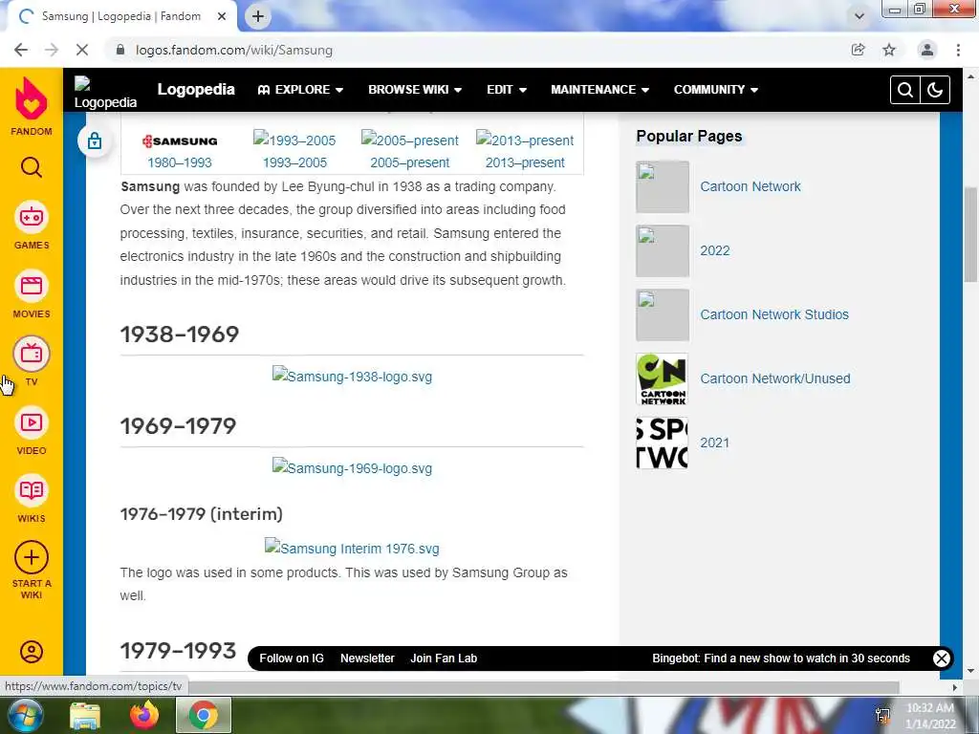
Task: Toggle dark mode with the moon icon
Action: pyautogui.click(x=935, y=90)
